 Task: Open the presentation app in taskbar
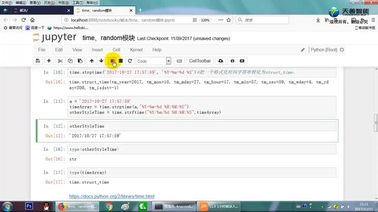click(219, 207)
